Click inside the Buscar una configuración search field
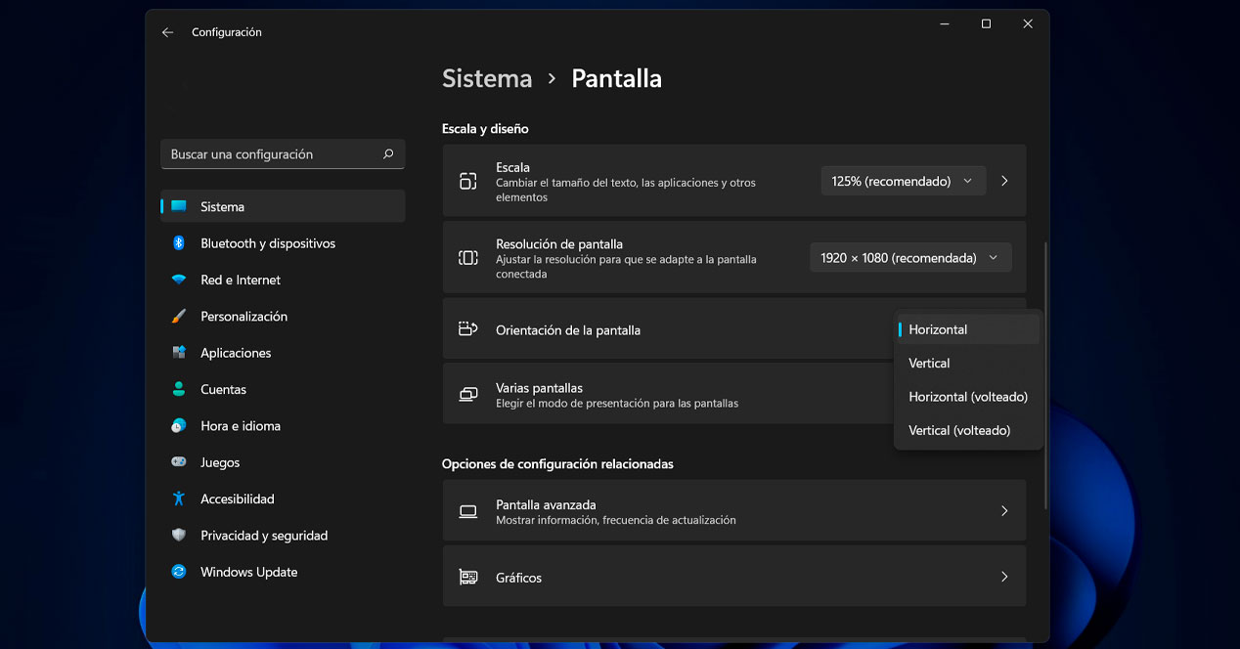Image resolution: width=1240 pixels, height=649 pixels. [x=282, y=153]
